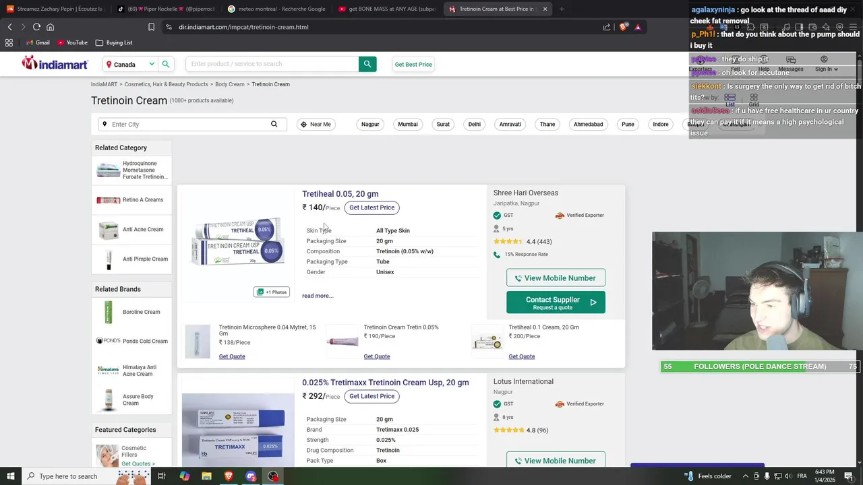Click the GST checkmark for Shree Hari Overseas
This screenshot has width=863, height=485.
497,216
